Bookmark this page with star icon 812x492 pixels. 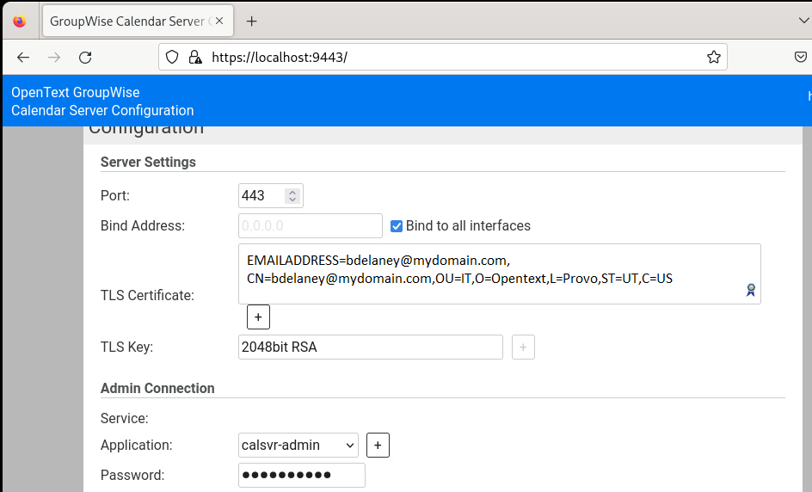pos(714,57)
